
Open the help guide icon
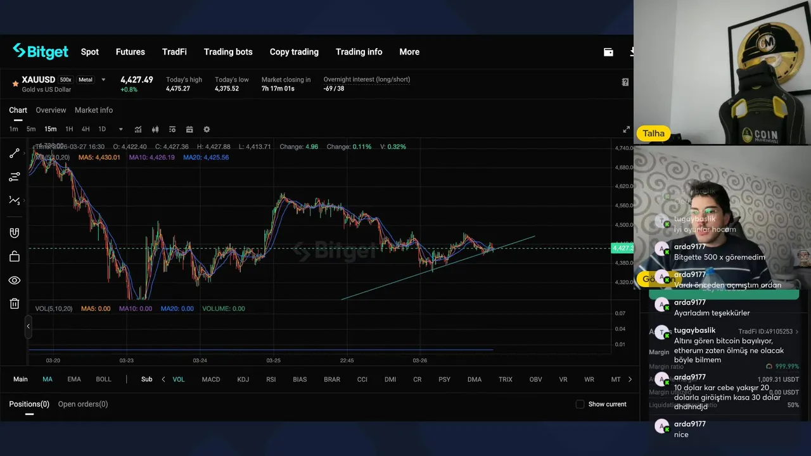click(x=625, y=82)
